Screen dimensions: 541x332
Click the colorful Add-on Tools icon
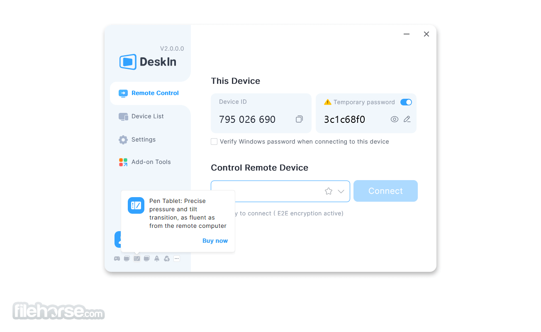(123, 162)
